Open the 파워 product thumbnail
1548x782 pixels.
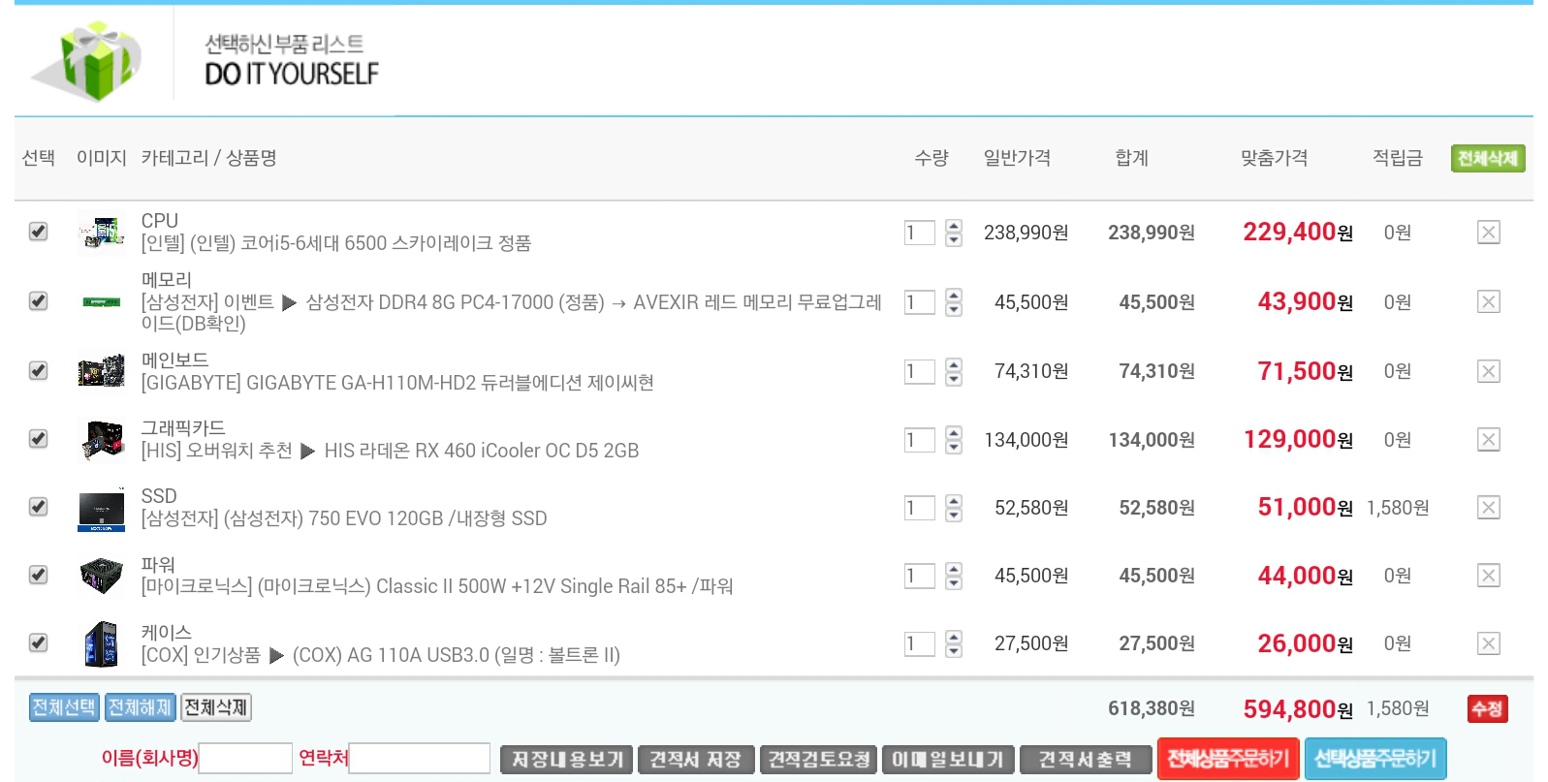pos(102,576)
